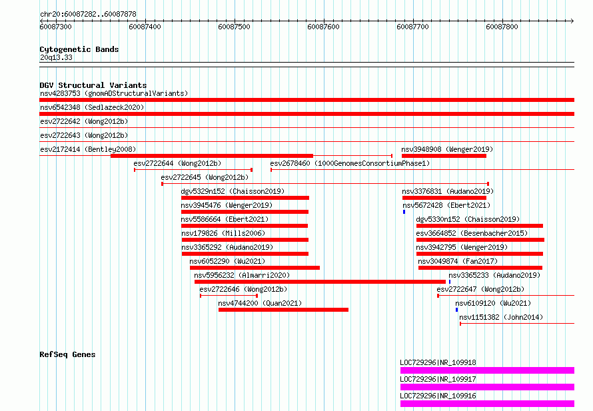Click the red bar under nsv3948908 (Wenger2019)

click(x=444, y=156)
